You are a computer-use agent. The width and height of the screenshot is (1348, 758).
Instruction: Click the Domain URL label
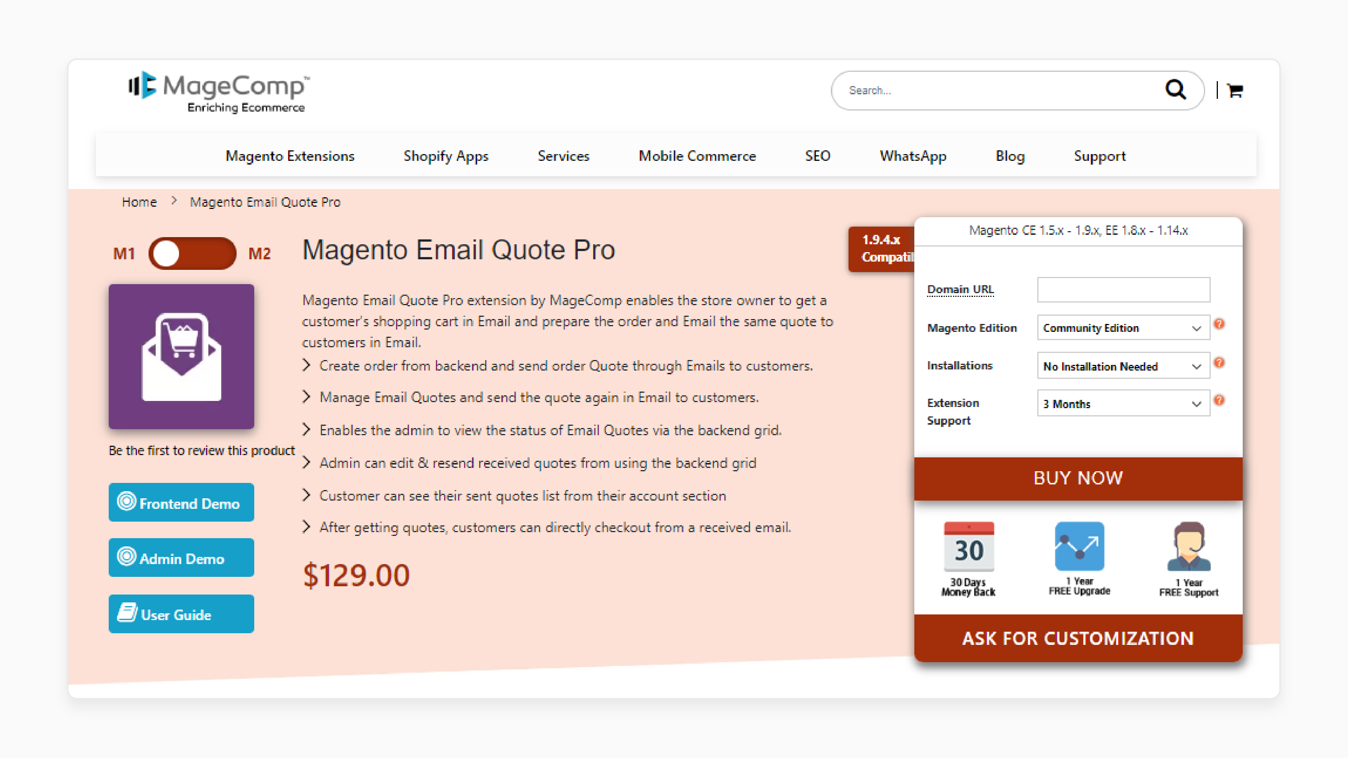(960, 289)
